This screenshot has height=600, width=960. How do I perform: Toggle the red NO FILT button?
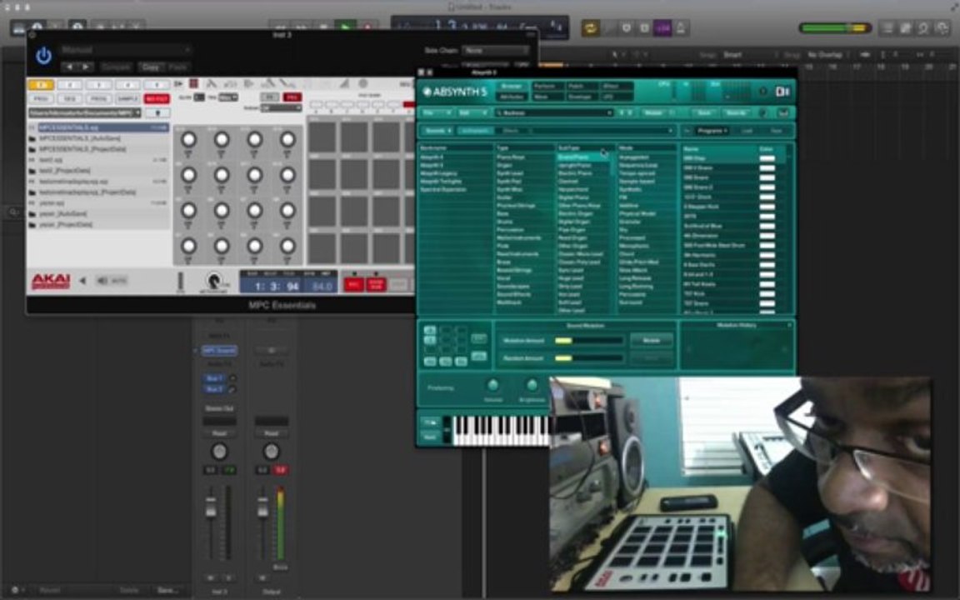coord(157,98)
